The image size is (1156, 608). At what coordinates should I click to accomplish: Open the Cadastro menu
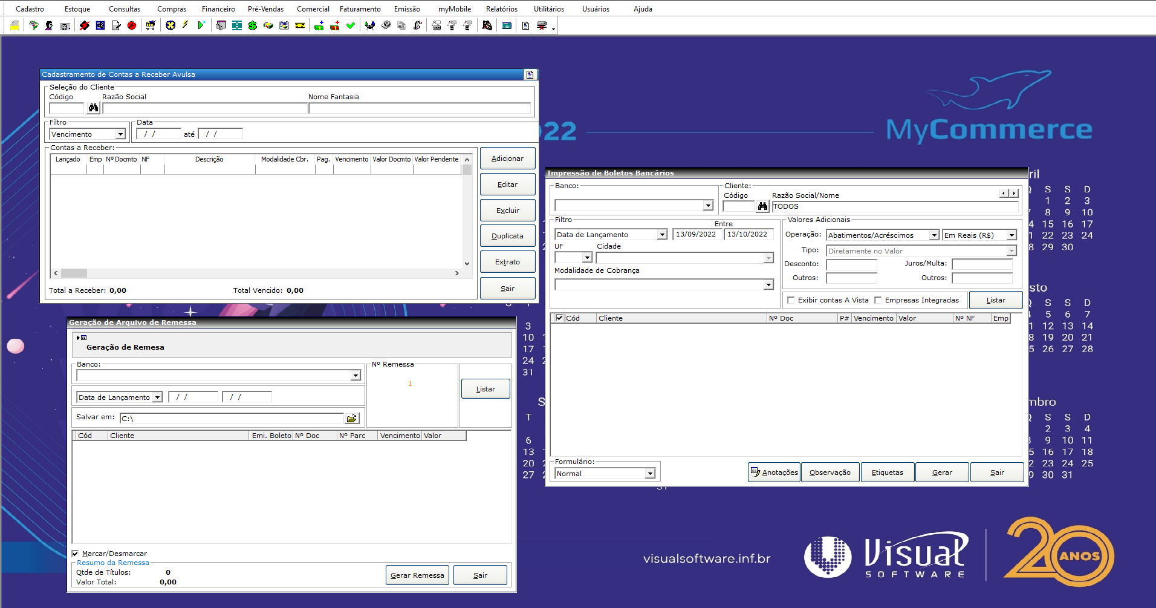30,9
